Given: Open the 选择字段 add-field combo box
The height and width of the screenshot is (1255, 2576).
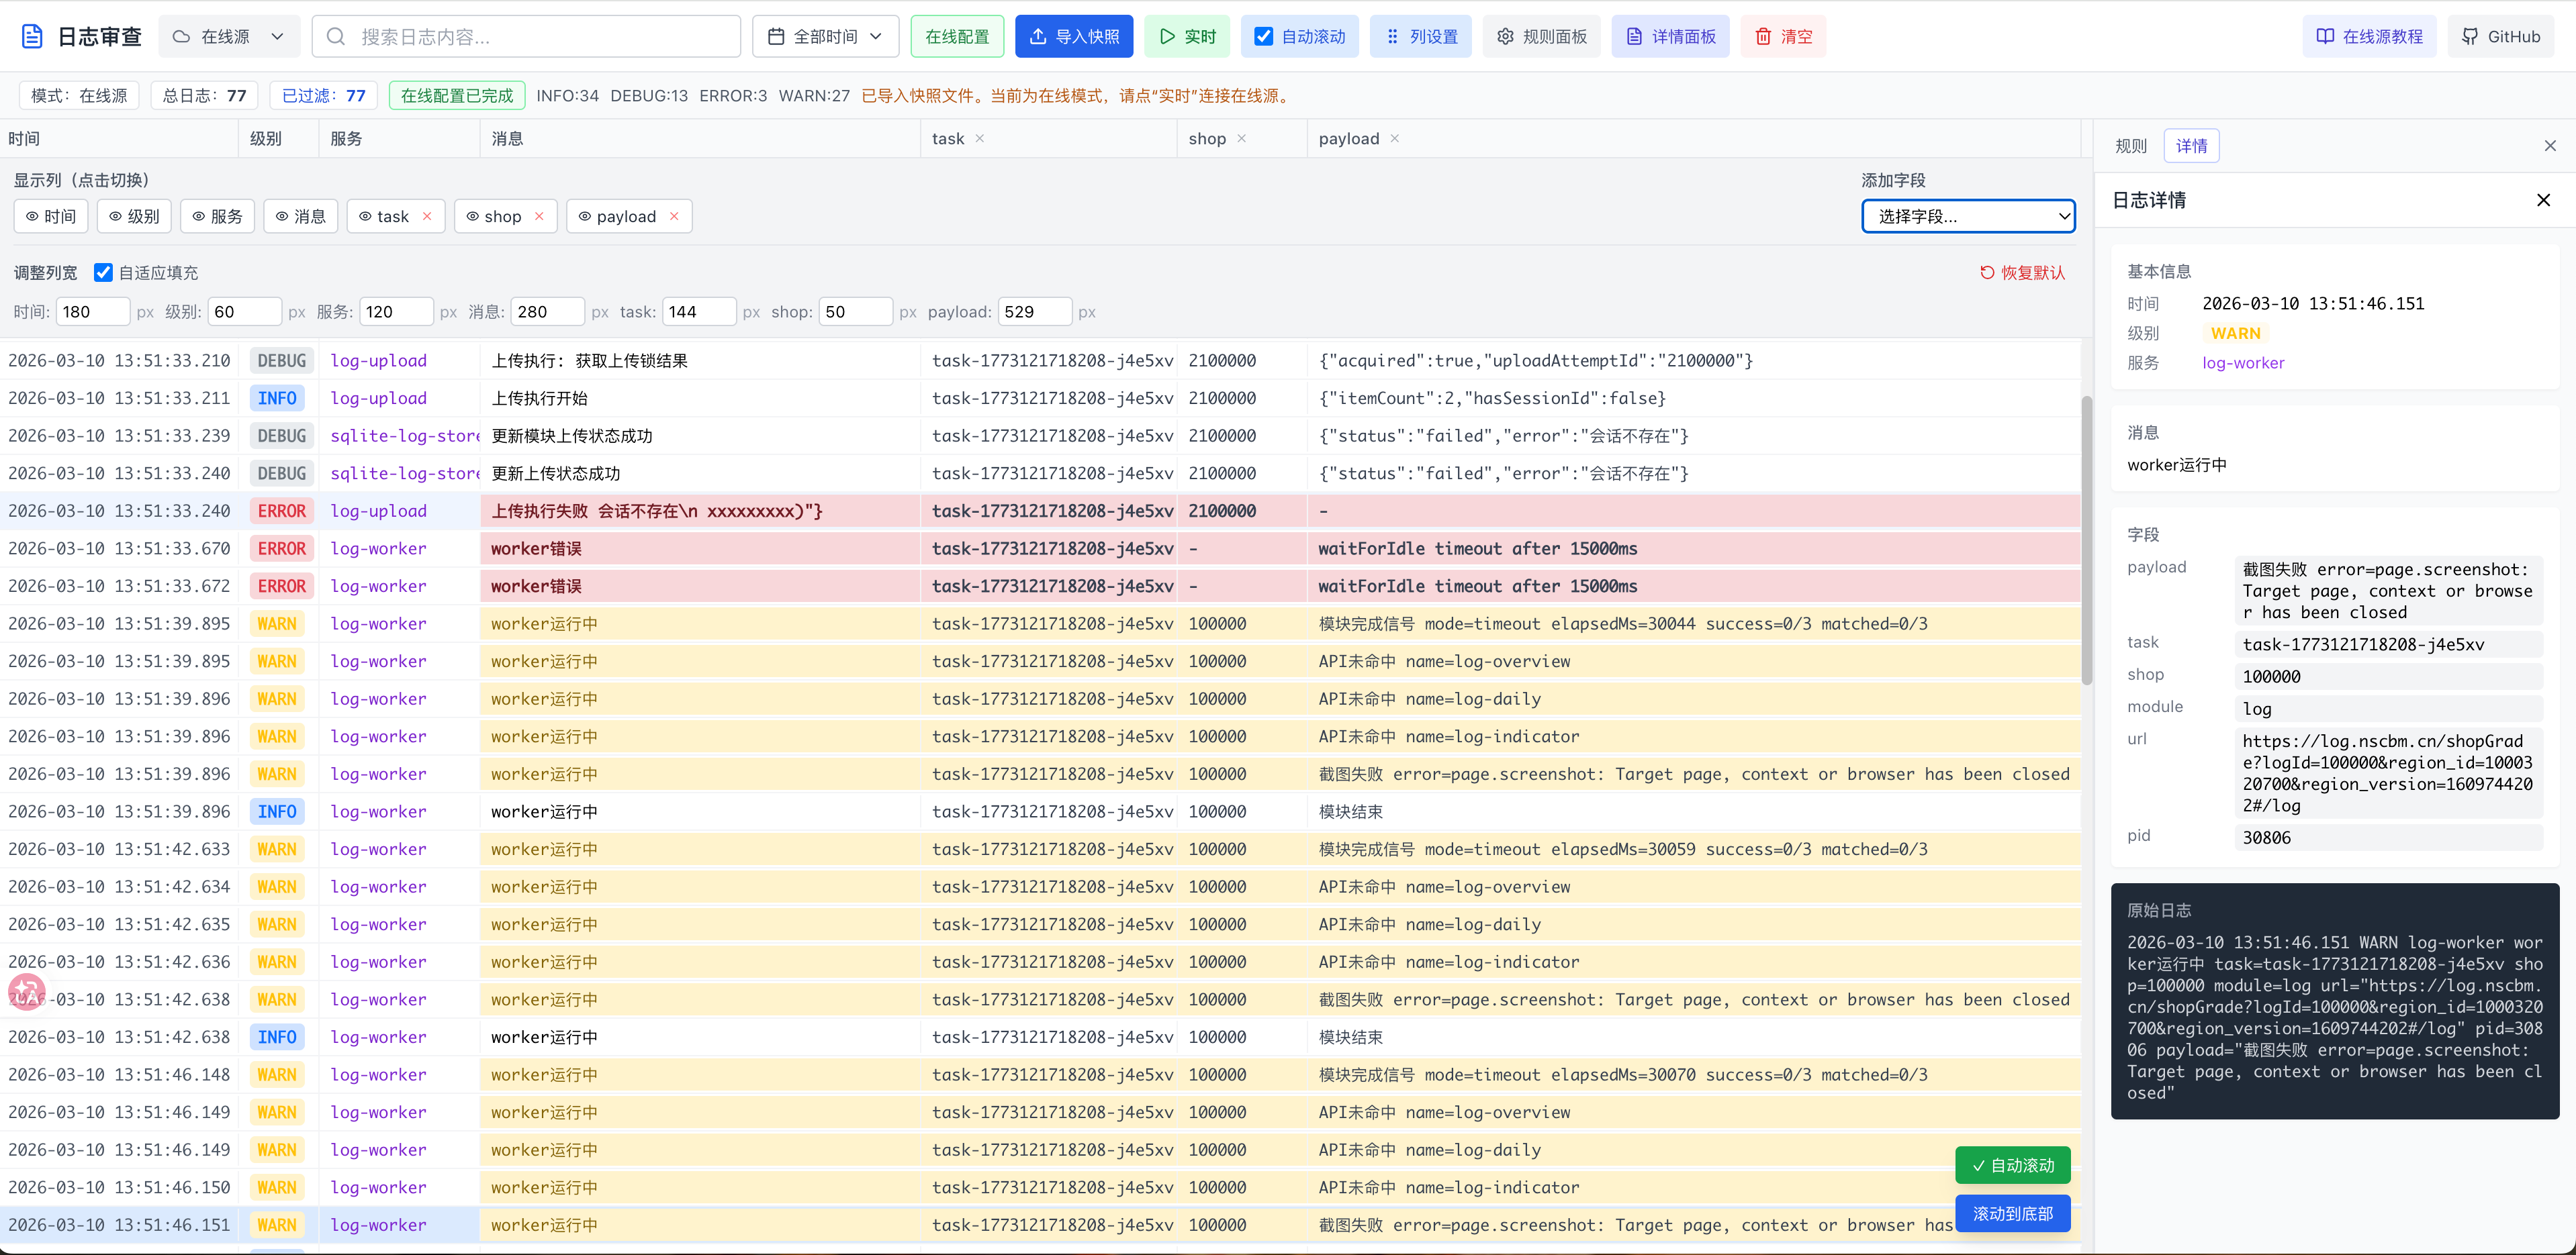Looking at the screenshot, I should tap(1967, 217).
